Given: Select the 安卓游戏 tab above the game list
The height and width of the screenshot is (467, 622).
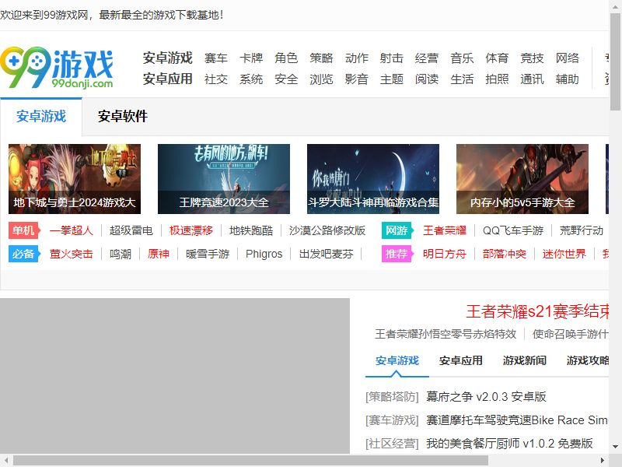Looking at the screenshot, I should click(x=397, y=360).
